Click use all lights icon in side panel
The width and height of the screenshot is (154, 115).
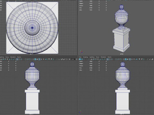tap(134, 59)
